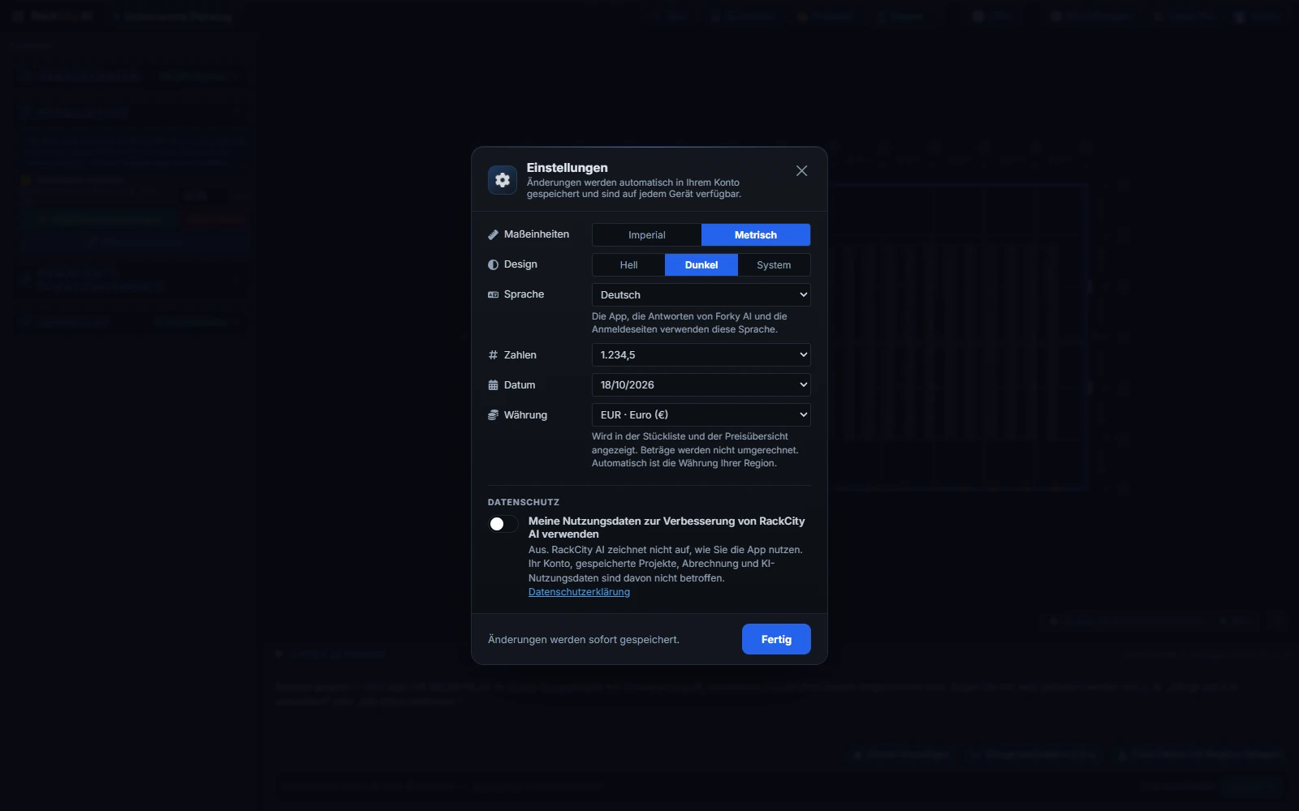Click the language icon next to Sprache
This screenshot has height=811, width=1299.
[493, 294]
